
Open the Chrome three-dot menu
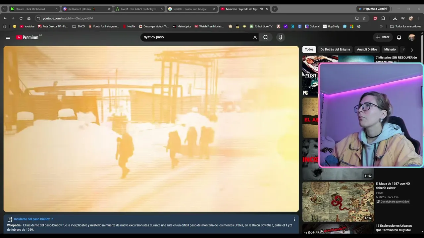419,19
